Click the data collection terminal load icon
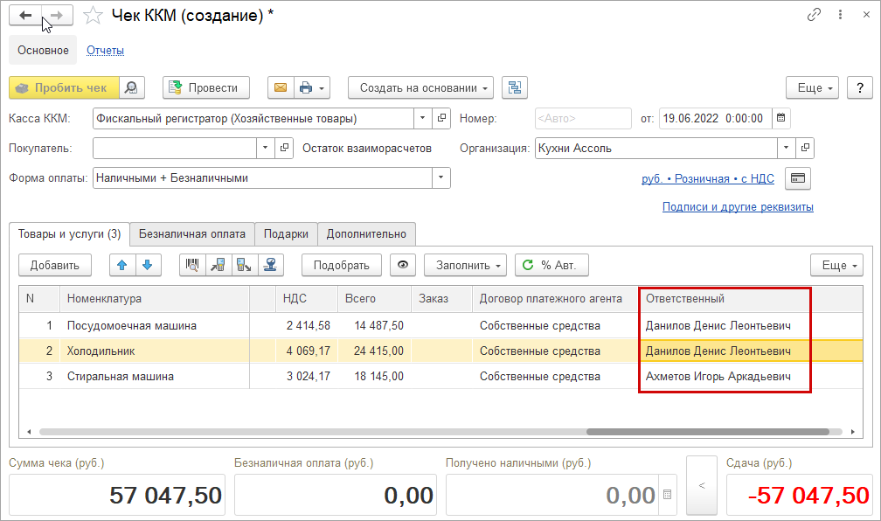Image resolution: width=881 pixels, height=521 pixels. 219,265
